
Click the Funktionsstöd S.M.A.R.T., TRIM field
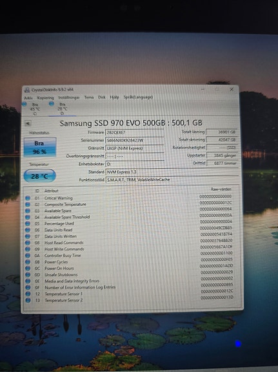172,180
